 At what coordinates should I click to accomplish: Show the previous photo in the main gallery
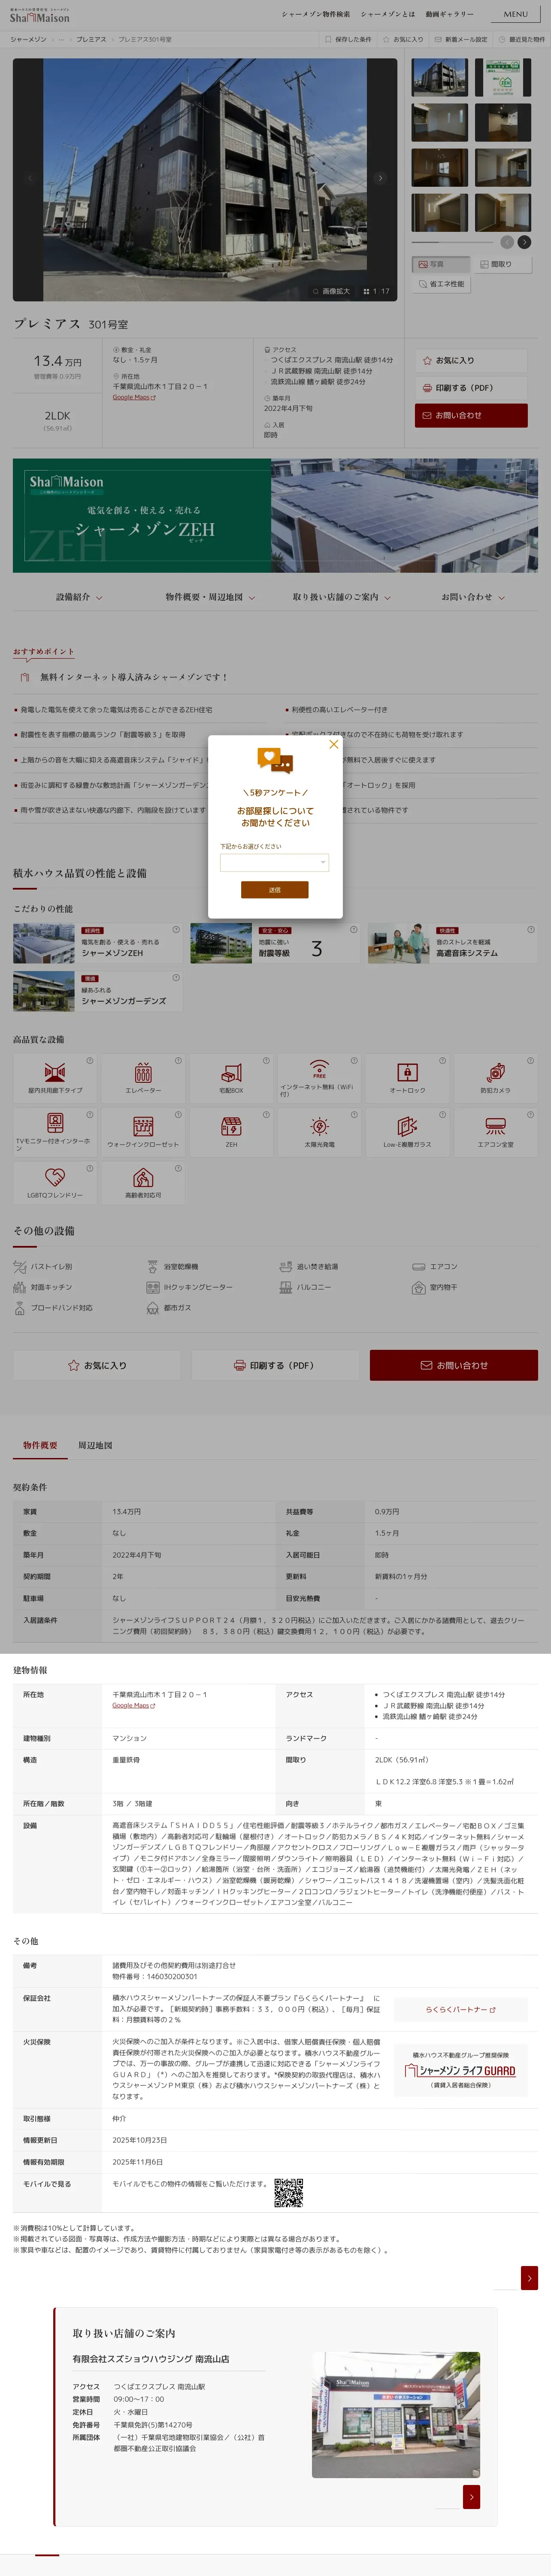tap(30, 178)
